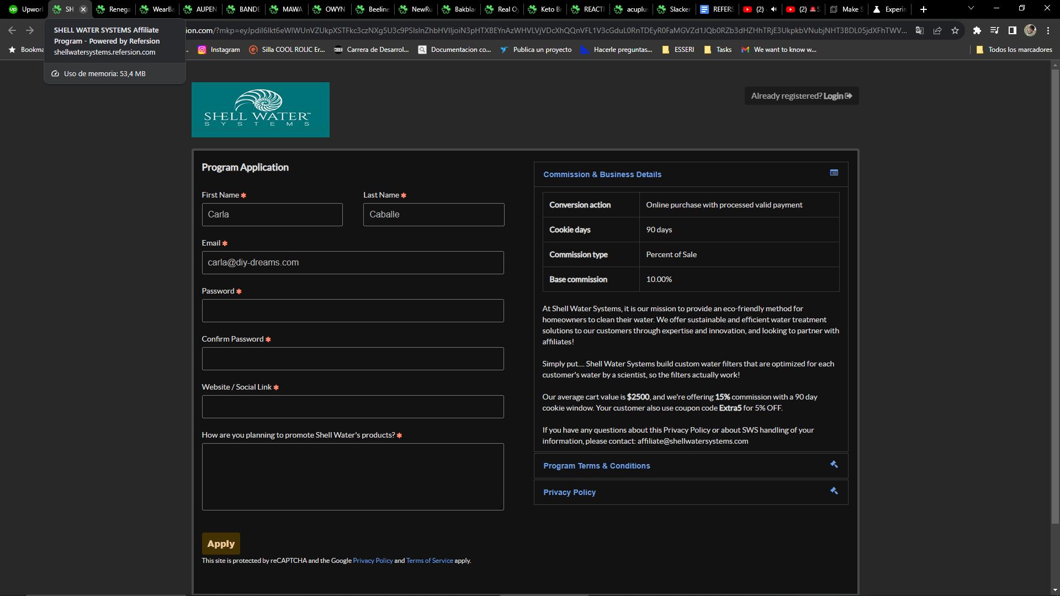
Task: Open the Google Terms of Service link
Action: (430, 561)
